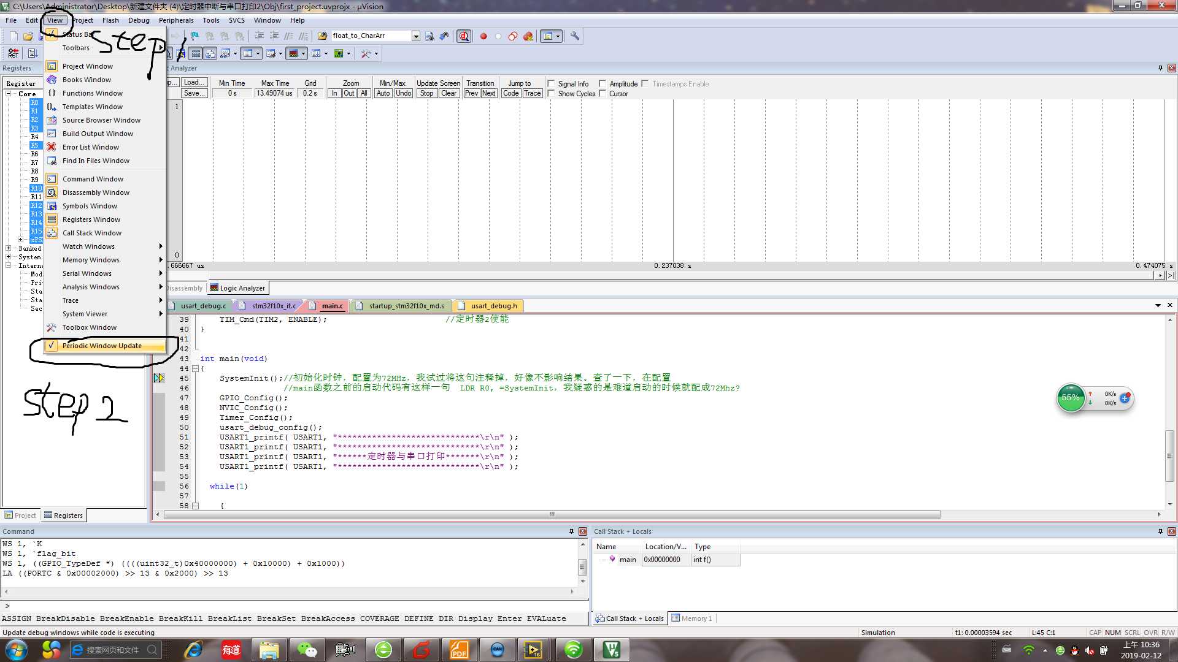The width and height of the screenshot is (1178, 662).
Task: Select the Periodic Window Update menu item
Action: [102, 345]
